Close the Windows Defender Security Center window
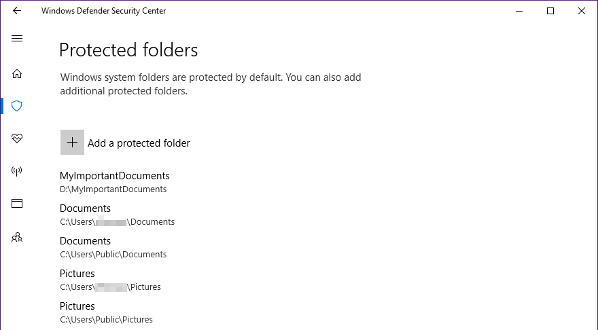 click(582, 11)
